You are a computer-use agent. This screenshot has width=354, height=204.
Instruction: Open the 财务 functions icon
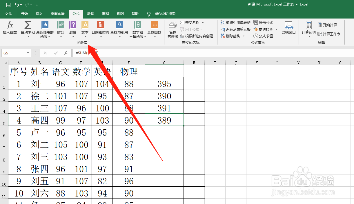coord(61,25)
